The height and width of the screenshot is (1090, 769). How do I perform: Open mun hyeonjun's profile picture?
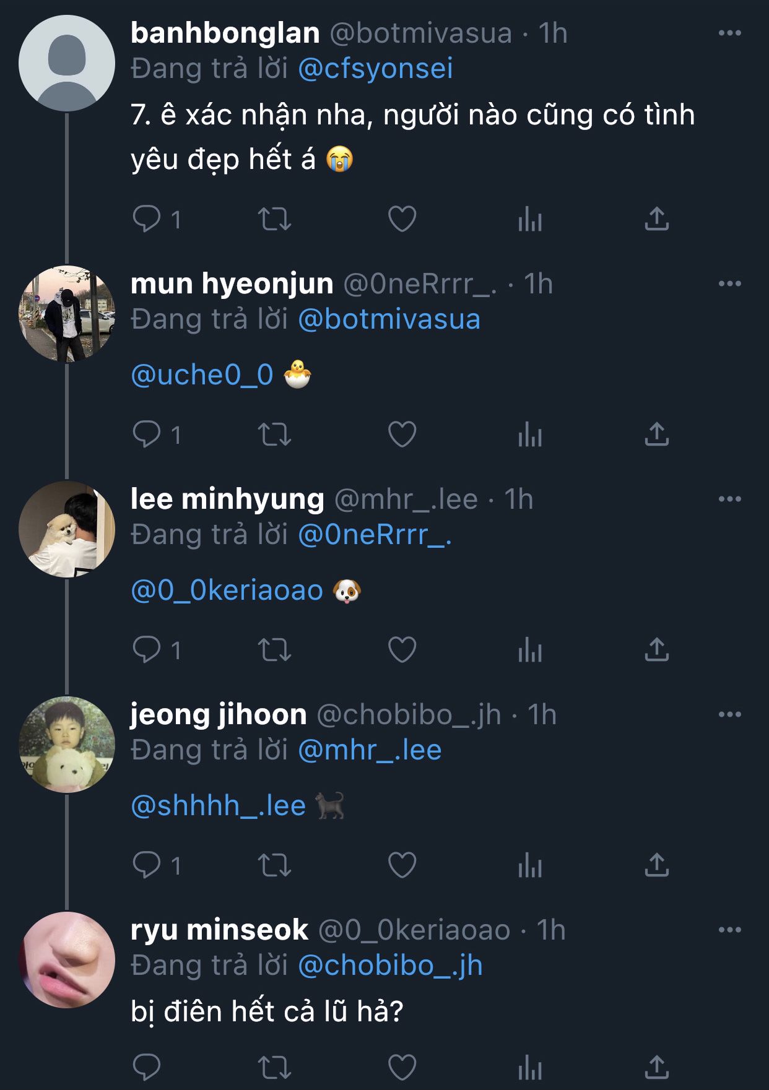point(67,314)
